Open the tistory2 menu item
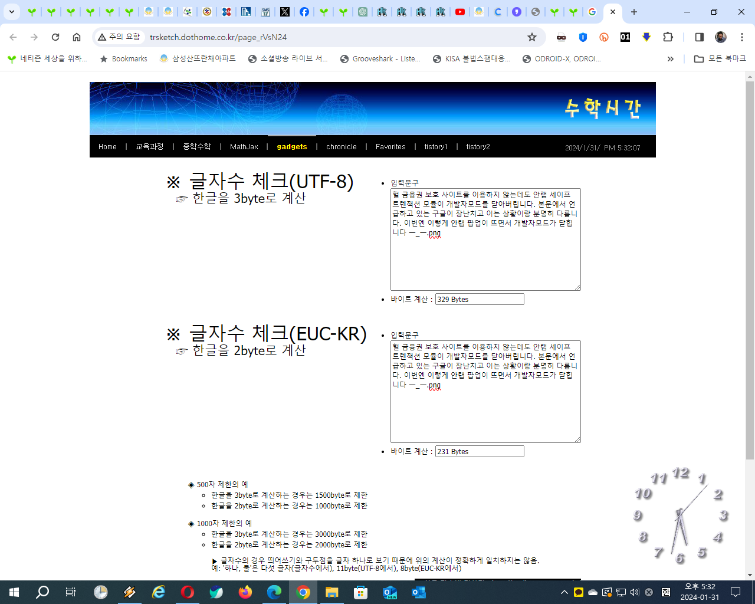This screenshot has width=755, height=604. [x=478, y=147]
